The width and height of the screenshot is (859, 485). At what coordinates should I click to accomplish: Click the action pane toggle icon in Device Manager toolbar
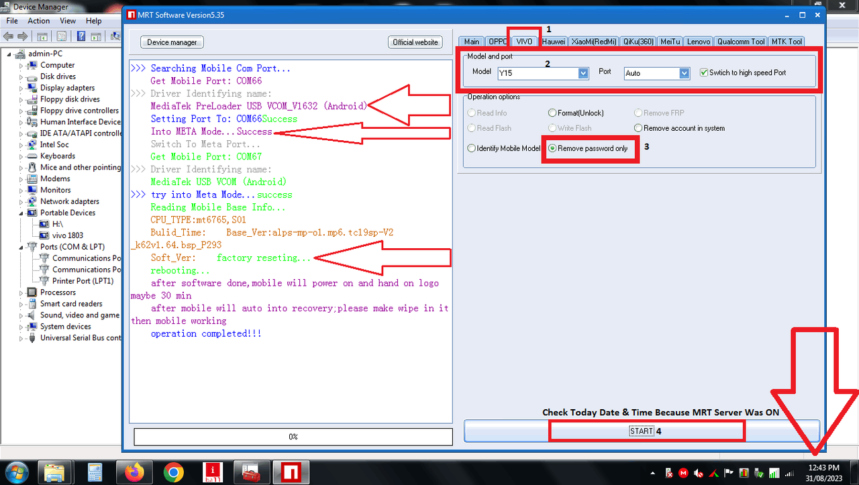(95, 36)
